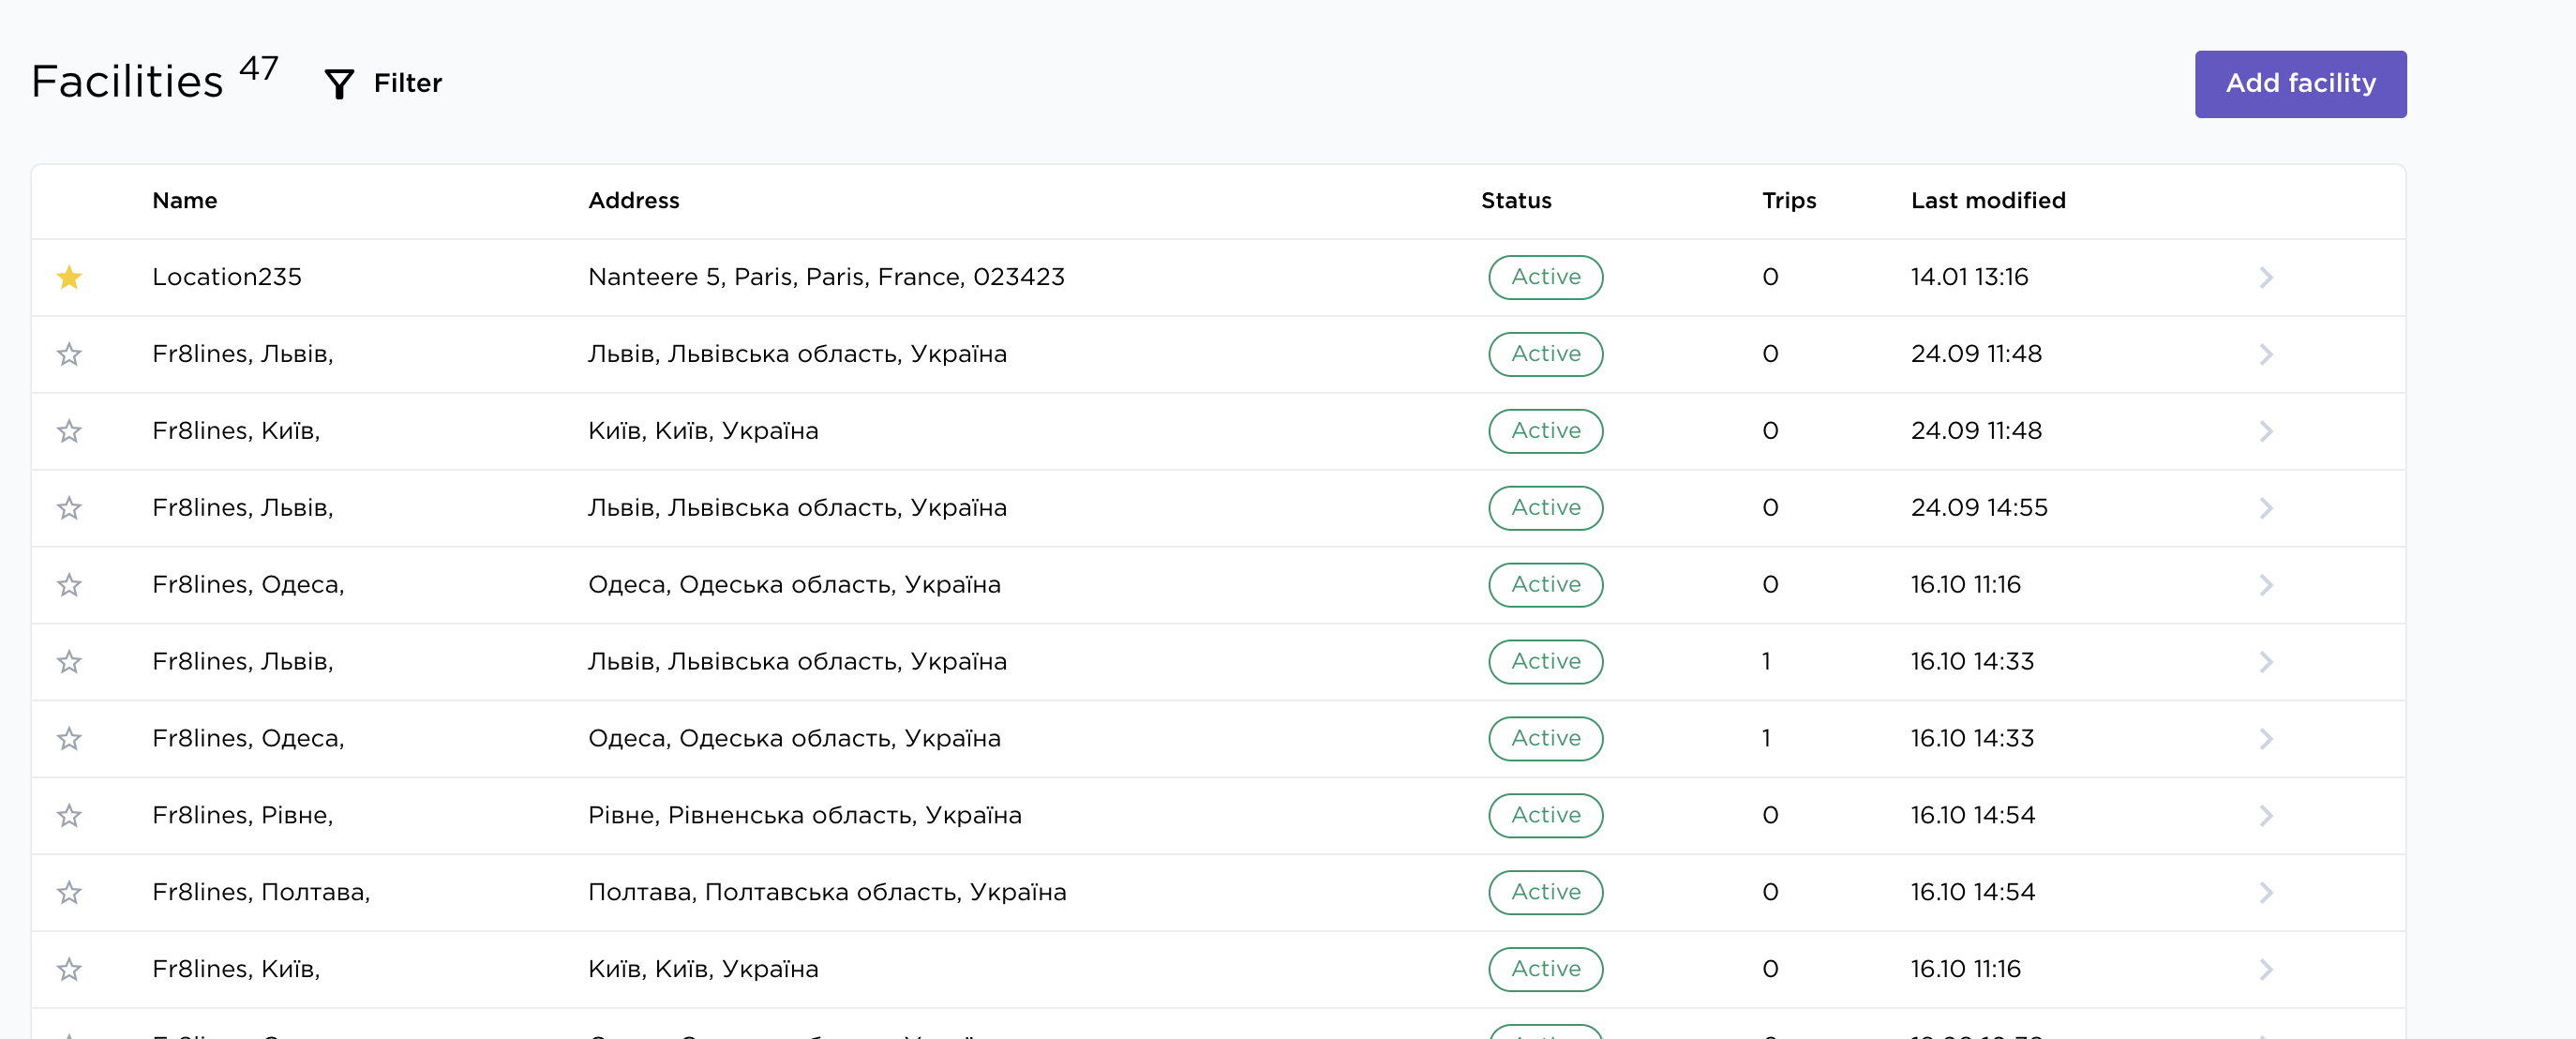The image size is (2576, 1039).
Task: Unstar the Location235 facility
Action: point(69,277)
